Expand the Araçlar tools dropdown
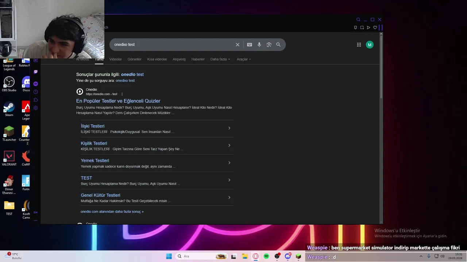 (244, 59)
